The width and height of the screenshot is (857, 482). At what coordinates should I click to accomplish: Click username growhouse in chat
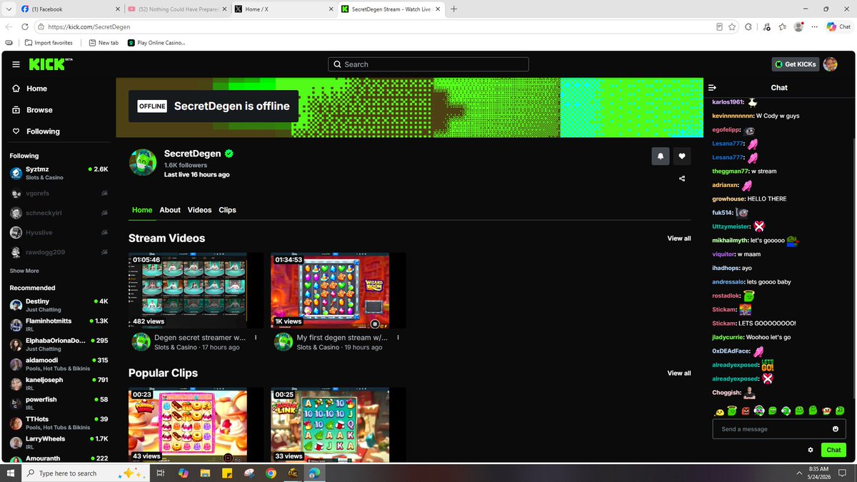point(728,199)
